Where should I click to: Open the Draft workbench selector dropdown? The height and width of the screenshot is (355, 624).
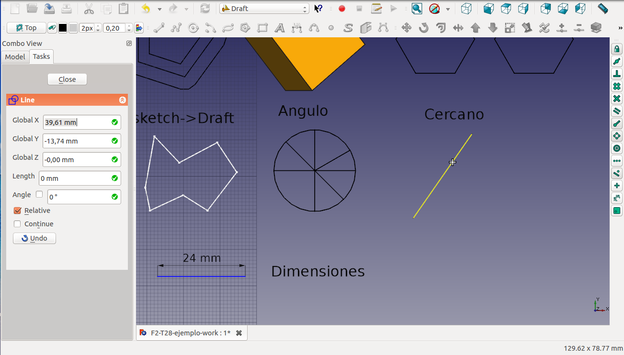[264, 9]
